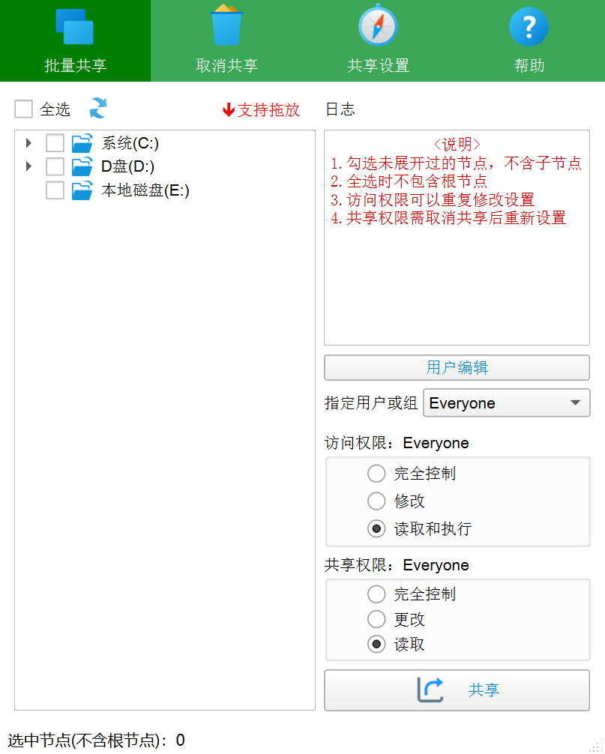
Task: Click the 选中节点(不含根节点) status text
Action: coord(96,741)
